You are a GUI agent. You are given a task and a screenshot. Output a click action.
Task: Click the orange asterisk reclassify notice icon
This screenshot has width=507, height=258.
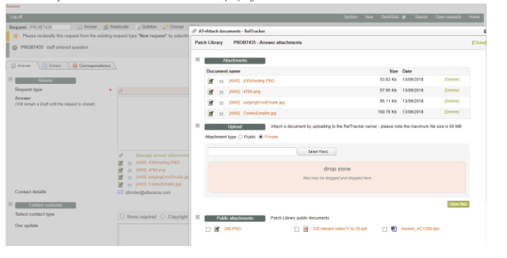(16, 36)
